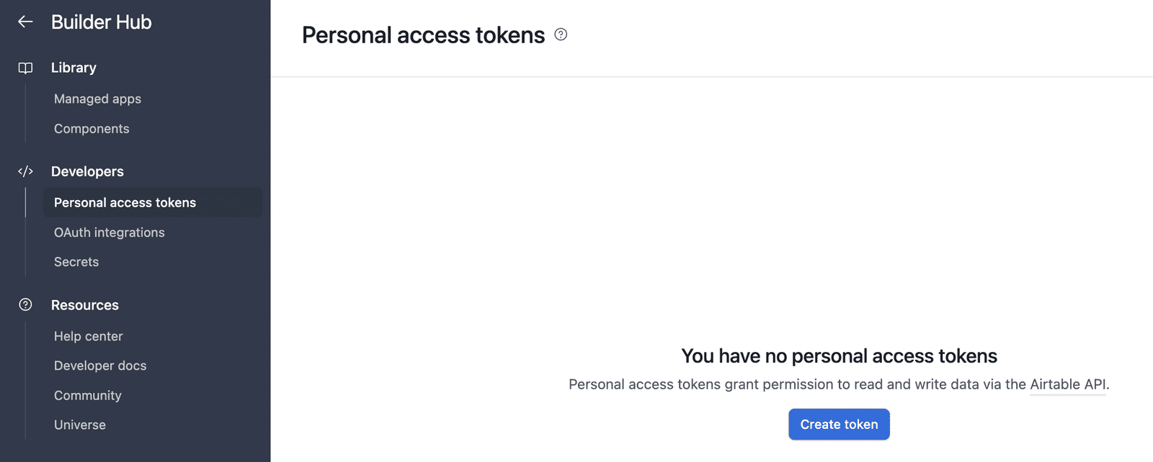Click the Library section heading
The image size is (1153, 462).
pos(74,68)
